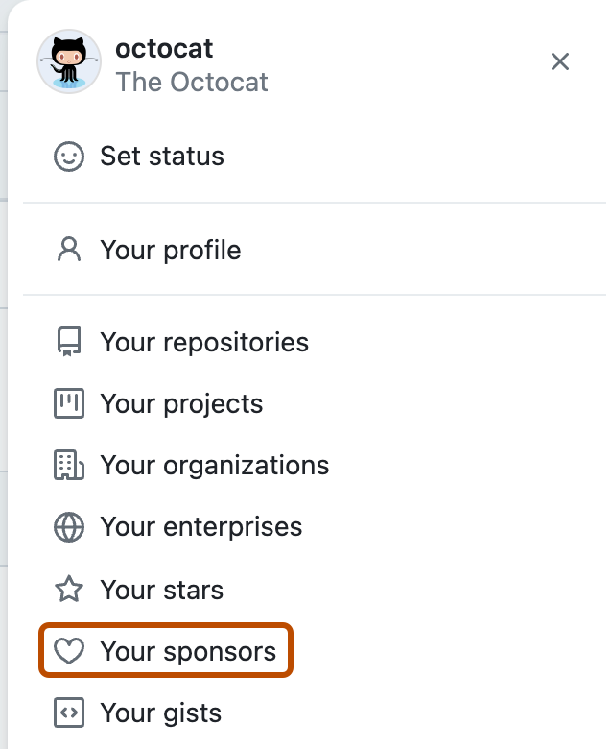Screen dimensions: 612x749
Task: Open the highlighted Your sponsors item
Action: coord(187,652)
